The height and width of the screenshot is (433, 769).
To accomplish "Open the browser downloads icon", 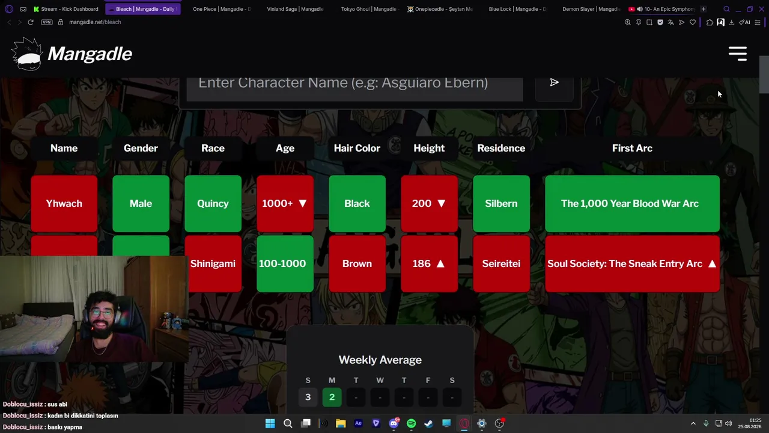I will click(731, 22).
